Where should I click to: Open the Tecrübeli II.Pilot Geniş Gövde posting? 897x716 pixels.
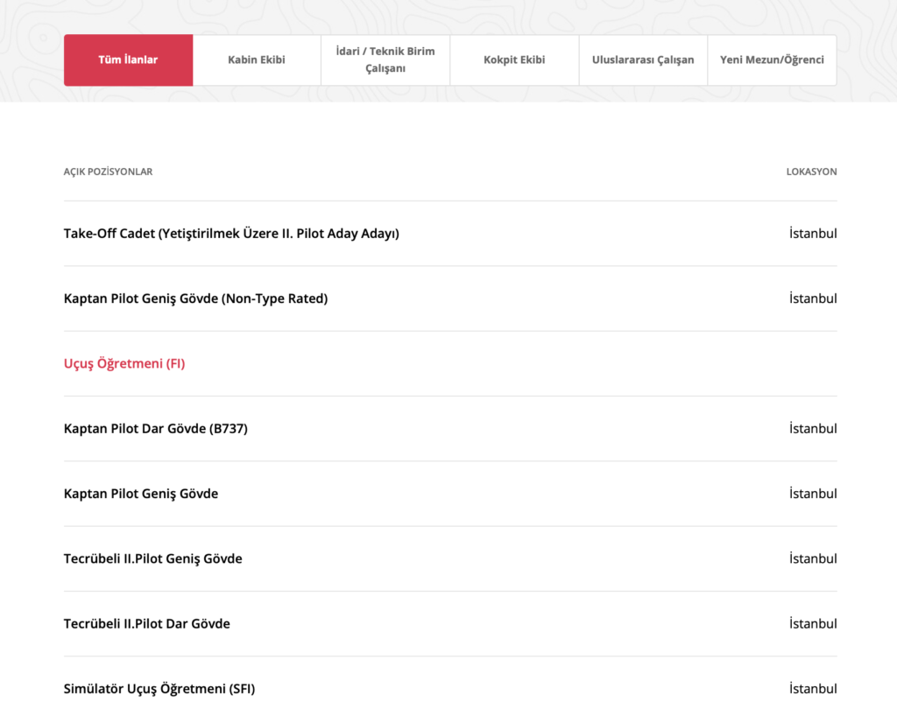(x=152, y=558)
